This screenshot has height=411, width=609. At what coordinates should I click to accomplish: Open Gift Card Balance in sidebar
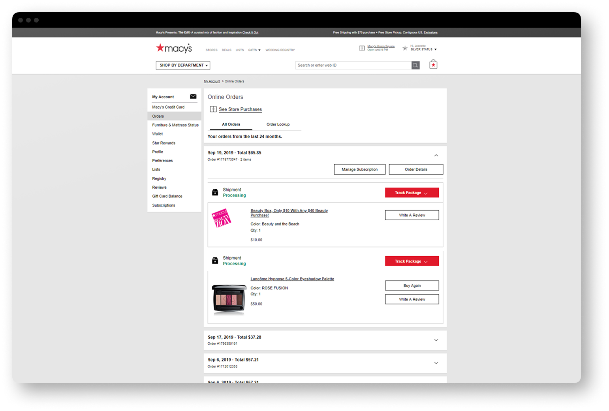(x=167, y=196)
